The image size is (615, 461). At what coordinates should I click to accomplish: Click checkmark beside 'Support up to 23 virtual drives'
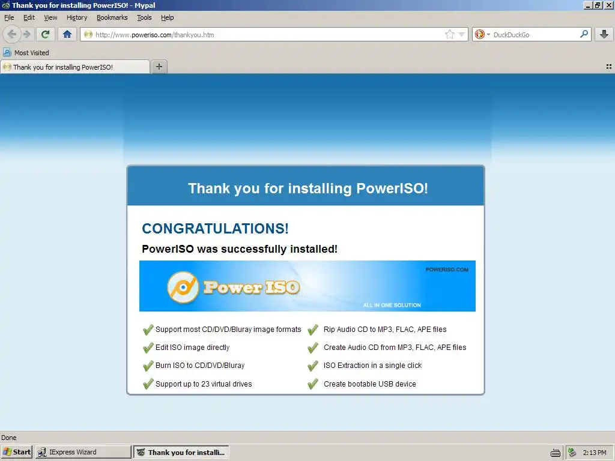(148, 384)
